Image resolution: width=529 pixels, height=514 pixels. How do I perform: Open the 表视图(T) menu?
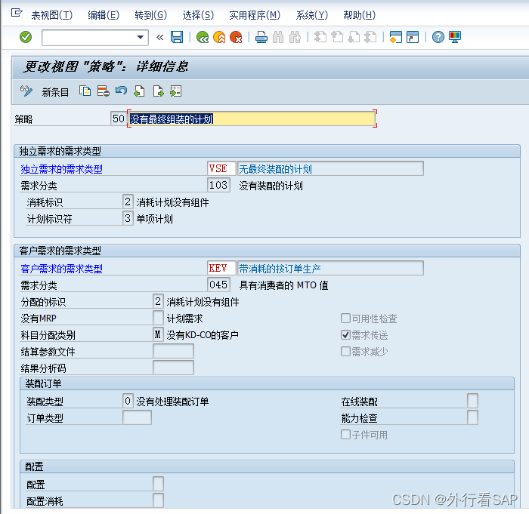pos(52,15)
